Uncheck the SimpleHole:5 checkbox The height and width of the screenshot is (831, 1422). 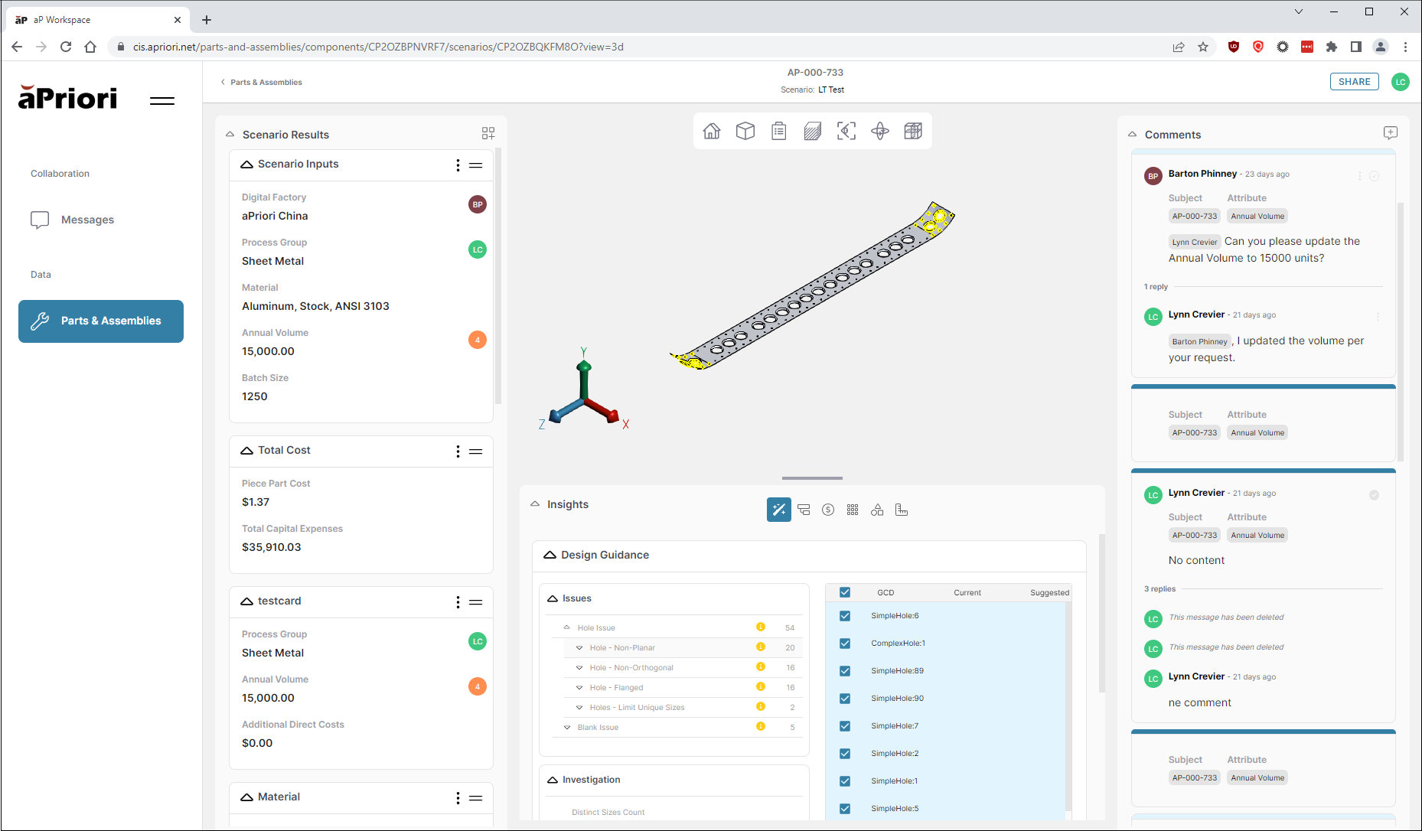(x=845, y=809)
